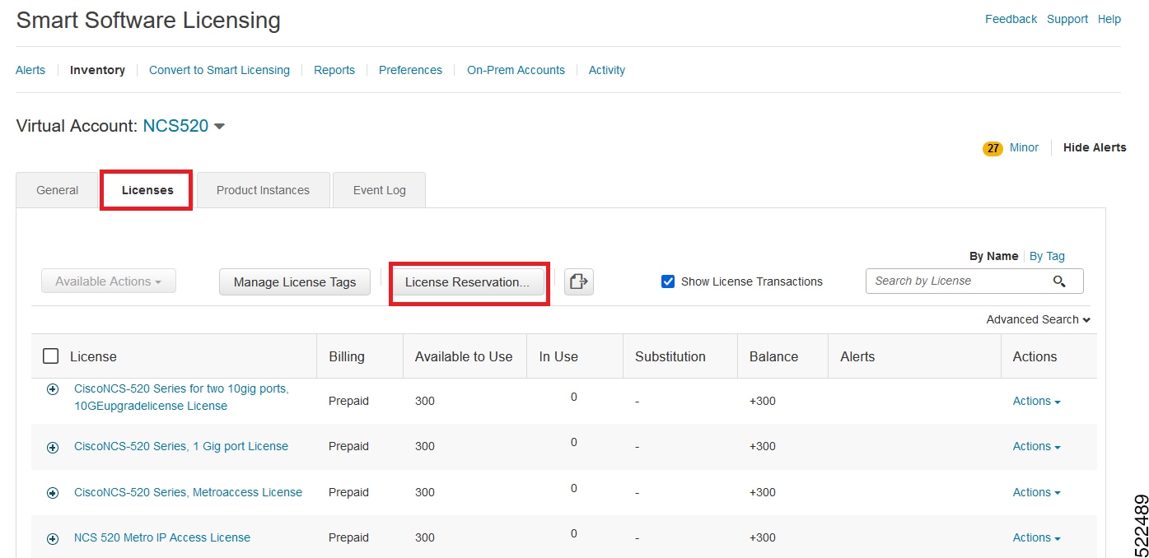
Task: Switch license view to By Tag
Action: tap(1047, 256)
